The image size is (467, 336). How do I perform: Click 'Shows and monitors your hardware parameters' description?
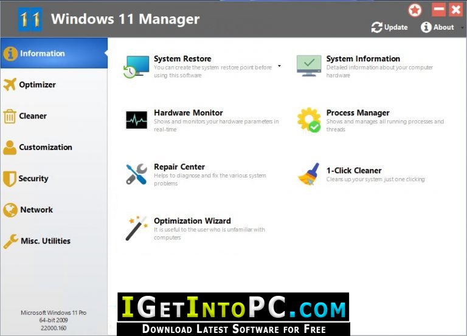coord(216,125)
